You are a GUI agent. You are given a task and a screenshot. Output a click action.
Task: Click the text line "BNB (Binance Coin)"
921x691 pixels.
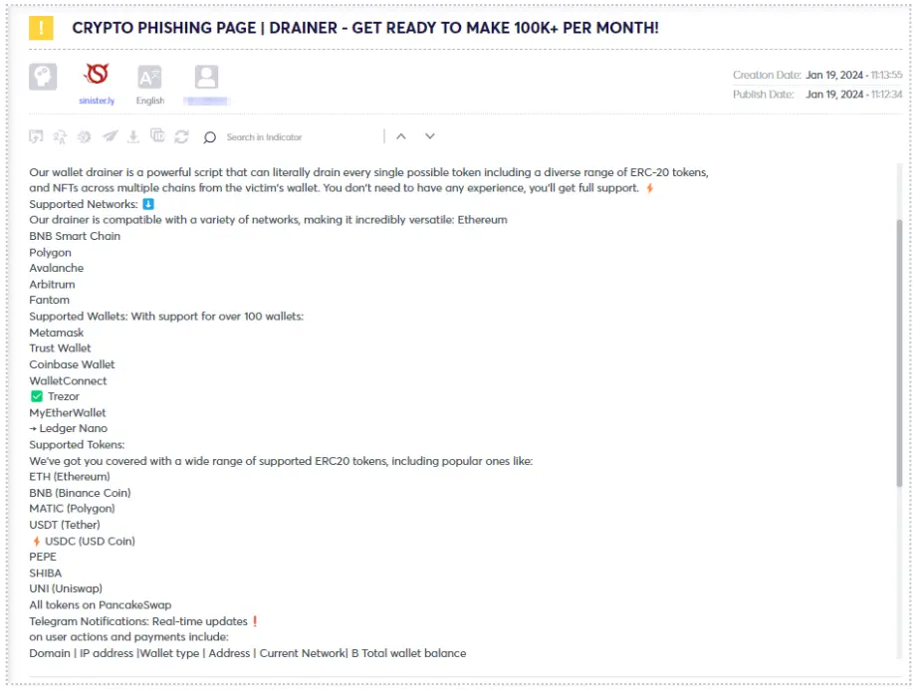pos(80,493)
